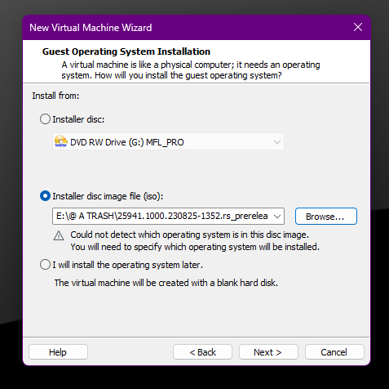The image size is (389, 389).
Task: Go Back to the previous wizard step
Action: point(202,352)
